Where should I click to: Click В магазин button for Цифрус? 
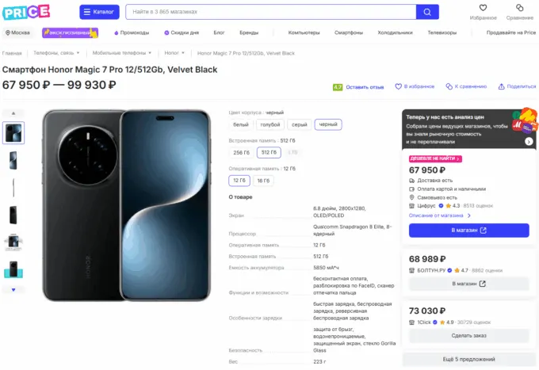tap(468, 231)
